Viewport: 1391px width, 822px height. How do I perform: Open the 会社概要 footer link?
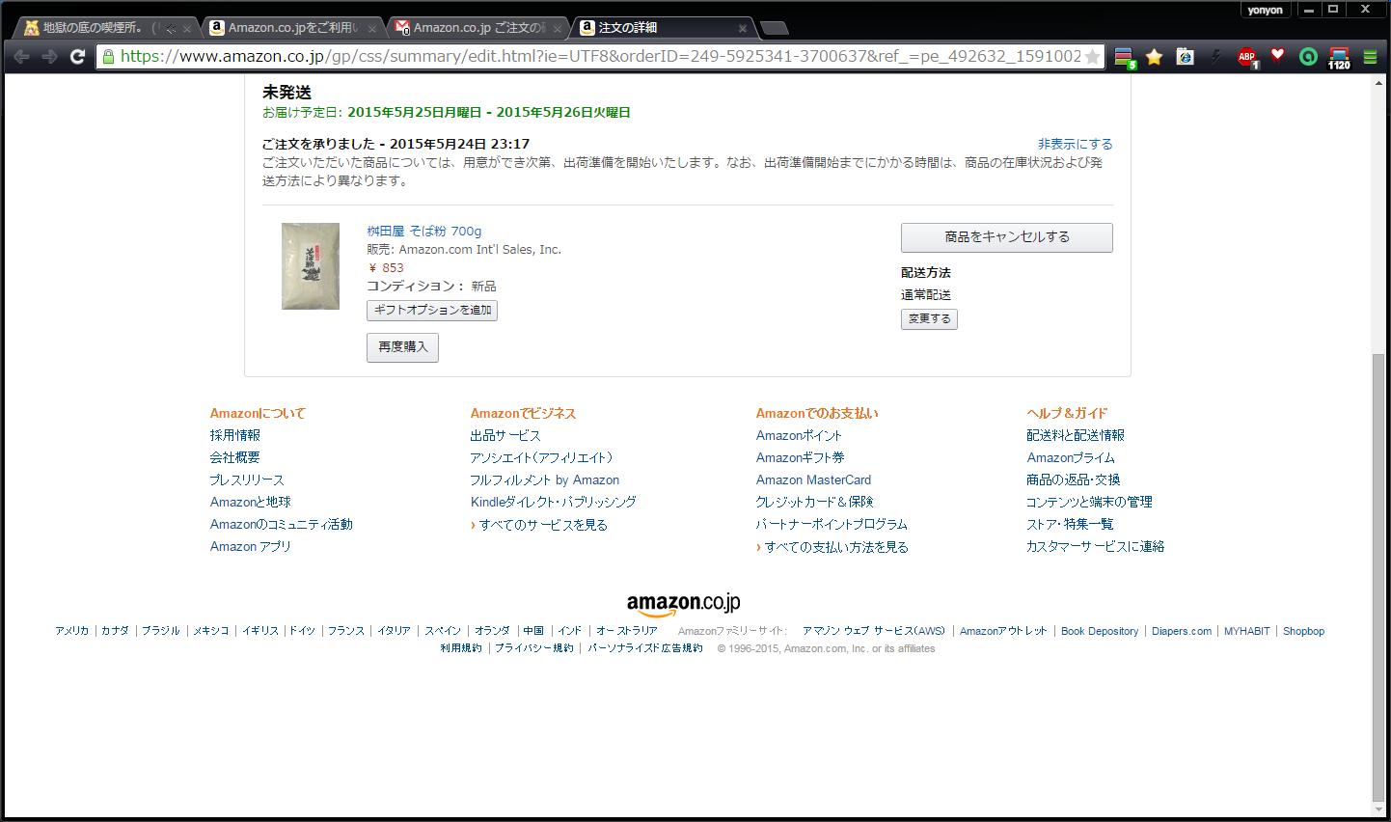[234, 457]
